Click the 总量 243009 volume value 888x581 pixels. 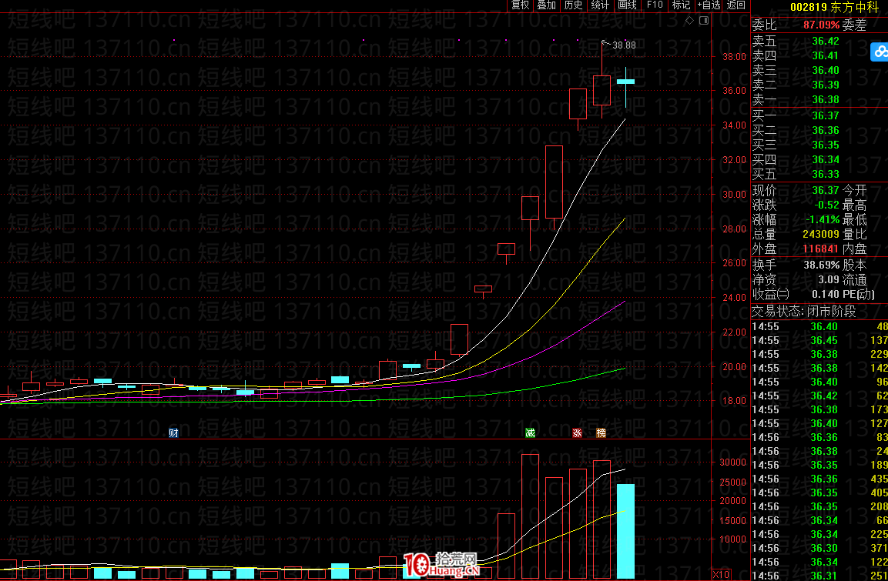click(x=821, y=234)
